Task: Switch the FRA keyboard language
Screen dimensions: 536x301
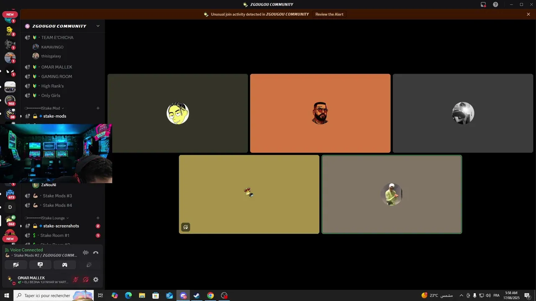Action: coord(497,296)
